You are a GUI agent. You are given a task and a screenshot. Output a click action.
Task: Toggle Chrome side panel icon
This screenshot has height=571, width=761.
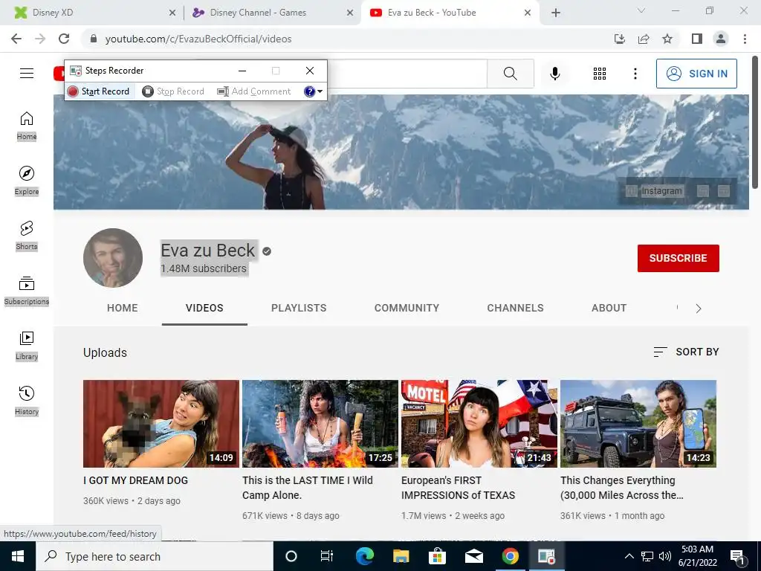pos(697,39)
